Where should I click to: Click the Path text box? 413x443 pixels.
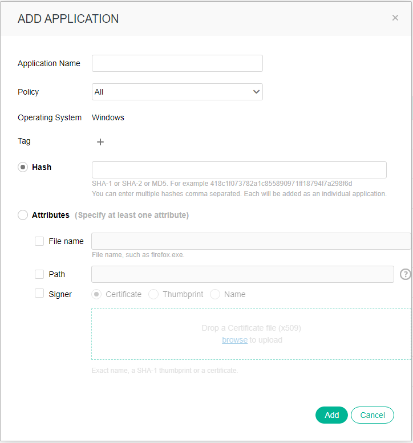point(242,274)
